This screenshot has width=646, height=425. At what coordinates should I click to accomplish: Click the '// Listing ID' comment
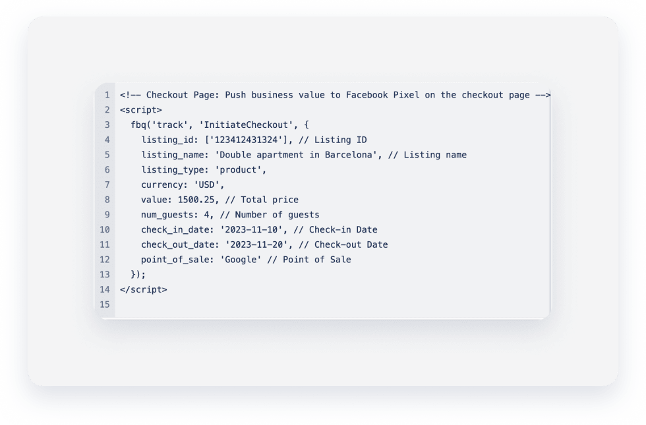pos(332,140)
